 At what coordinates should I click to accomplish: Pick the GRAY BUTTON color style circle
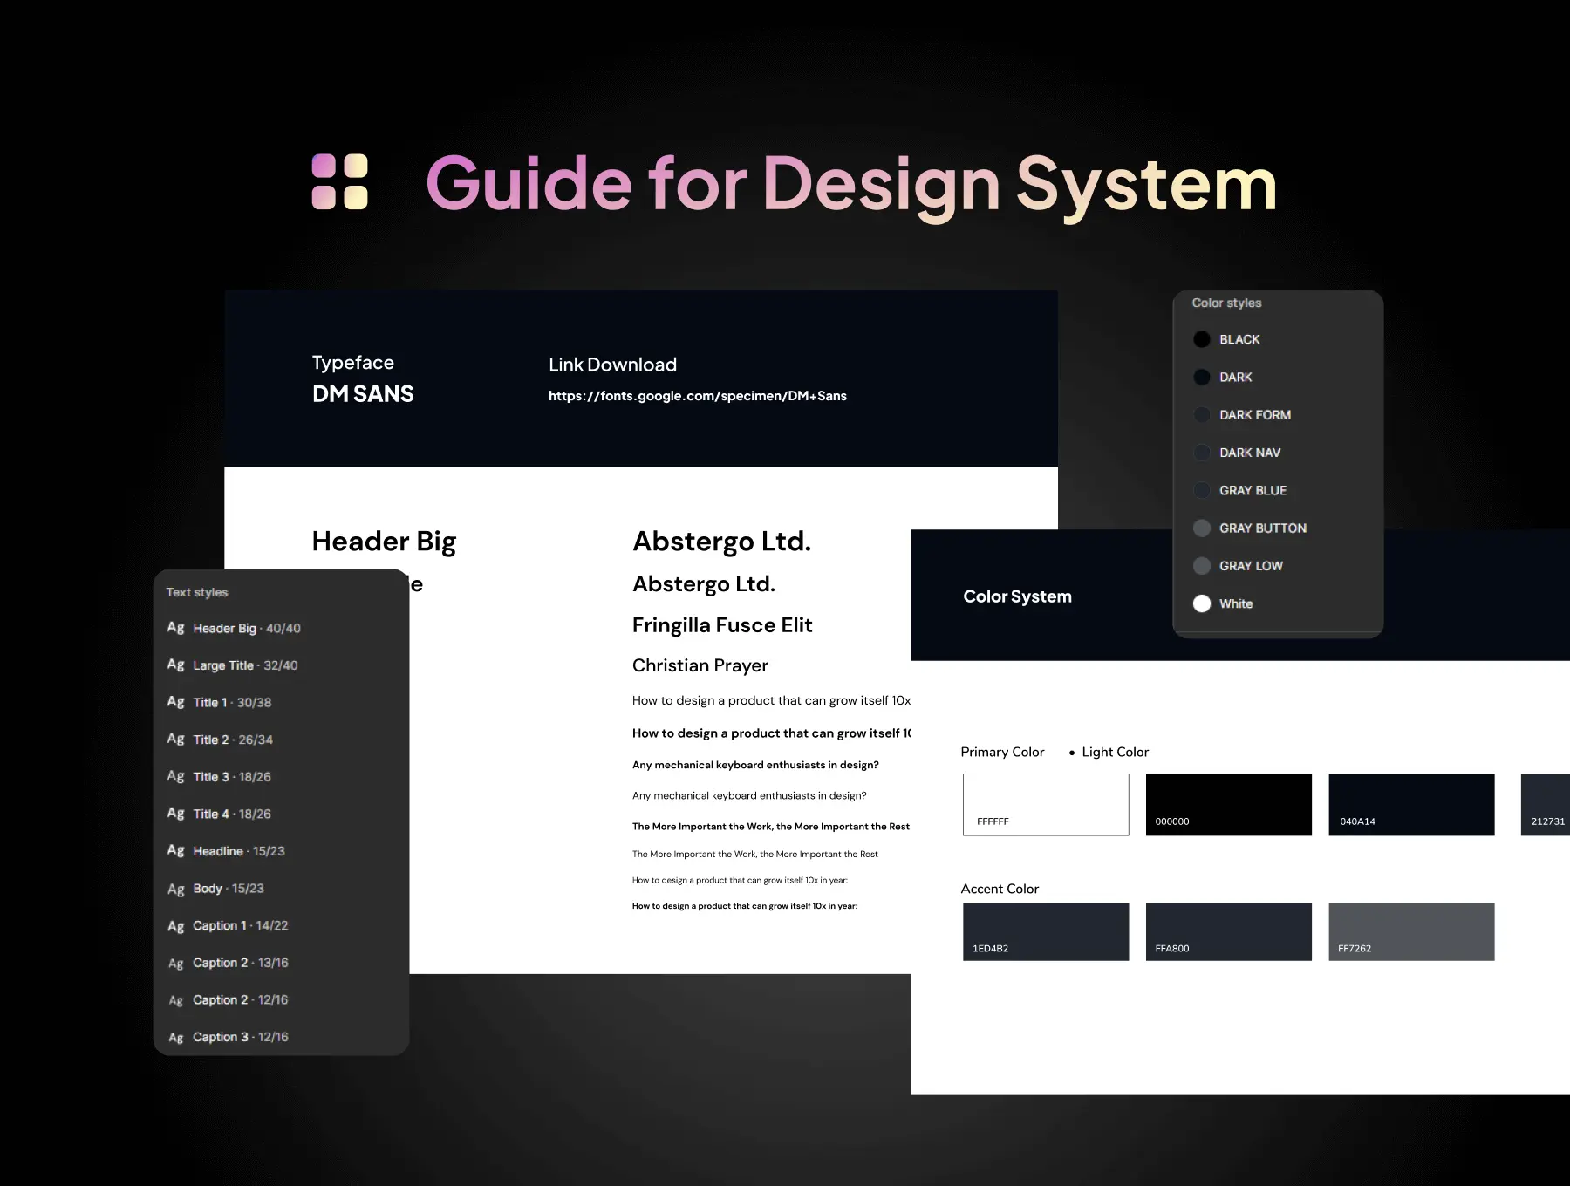(1201, 528)
